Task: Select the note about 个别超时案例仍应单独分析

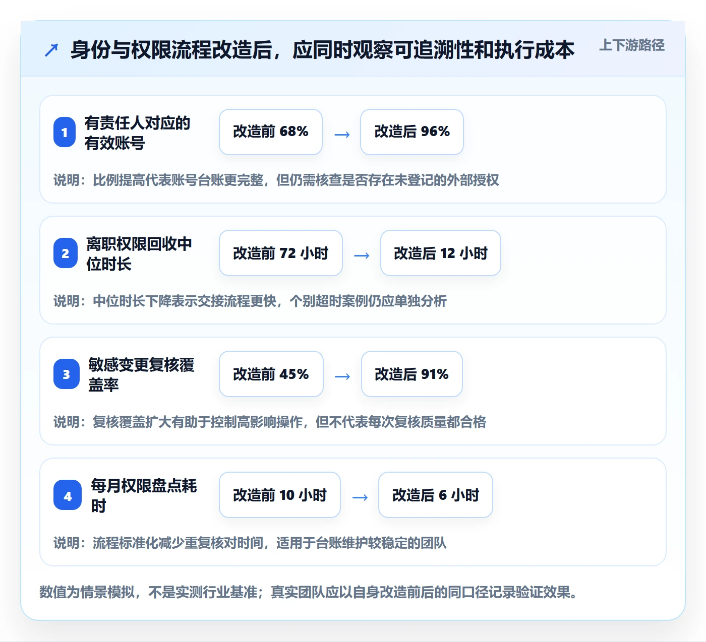Action: 250,301
